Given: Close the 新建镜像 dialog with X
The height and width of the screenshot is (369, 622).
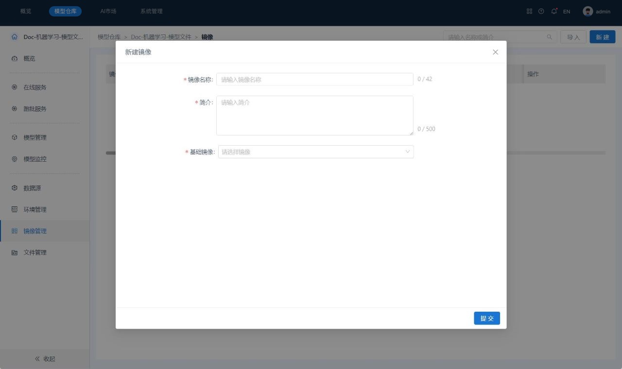Looking at the screenshot, I should tap(495, 52).
